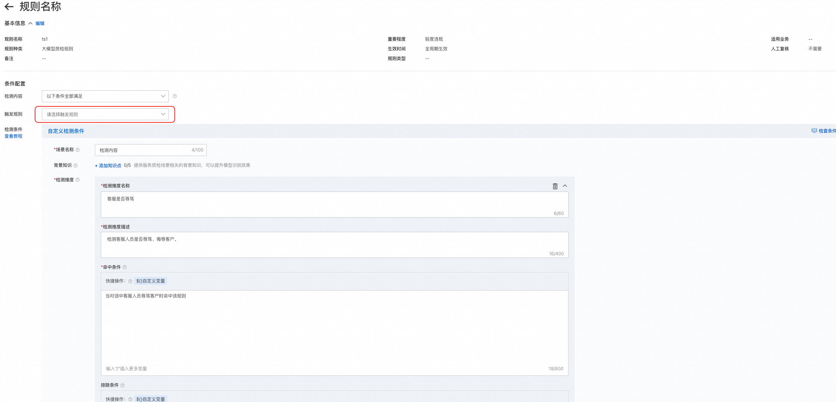Click the 轻度违规 severity value
The image size is (836, 402).
(434, 39)
